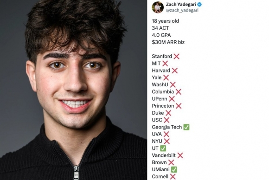Click the red X next to Duke
The height and width of the screenshot is (180, 269).
click(x=168, y=113)
